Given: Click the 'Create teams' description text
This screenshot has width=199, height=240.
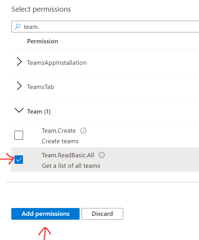Looking at the screenshot, I should click(60, 141).
